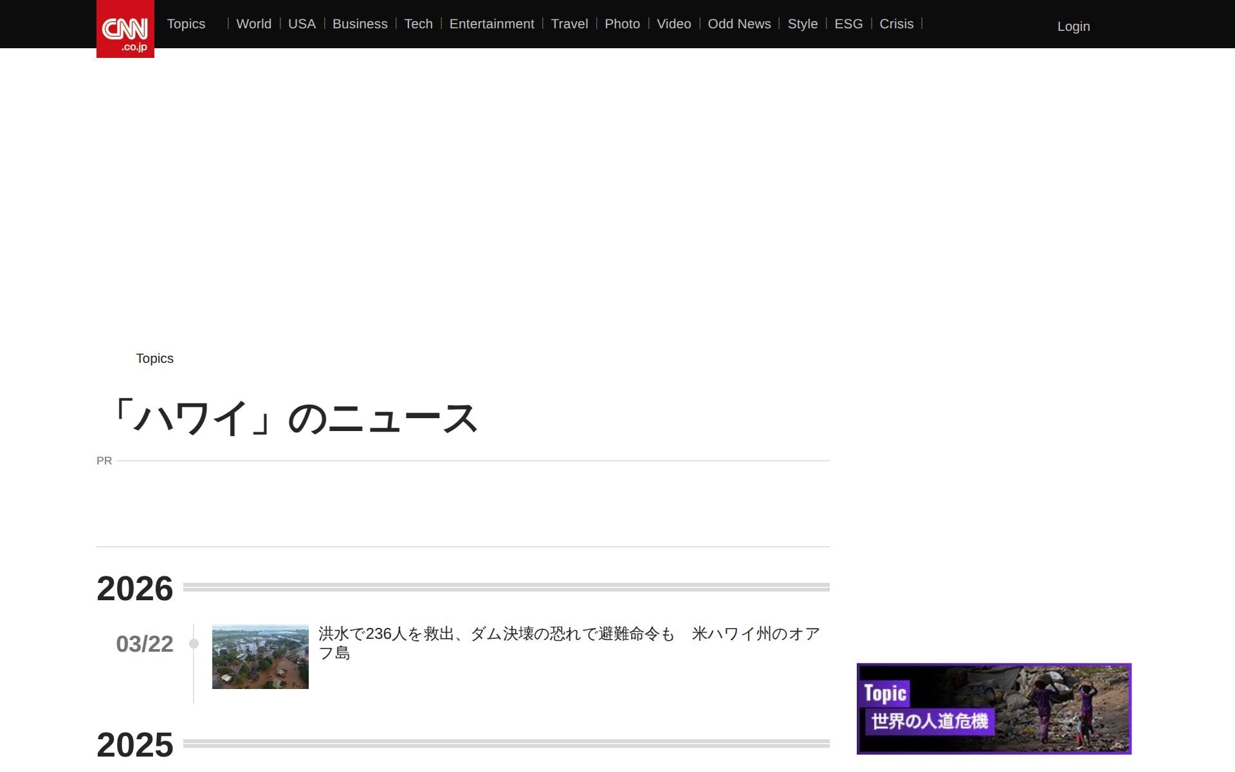Viewport: 1235px width, 772px height.
Task: Open the USA news section
Action: tap(302, 24)
